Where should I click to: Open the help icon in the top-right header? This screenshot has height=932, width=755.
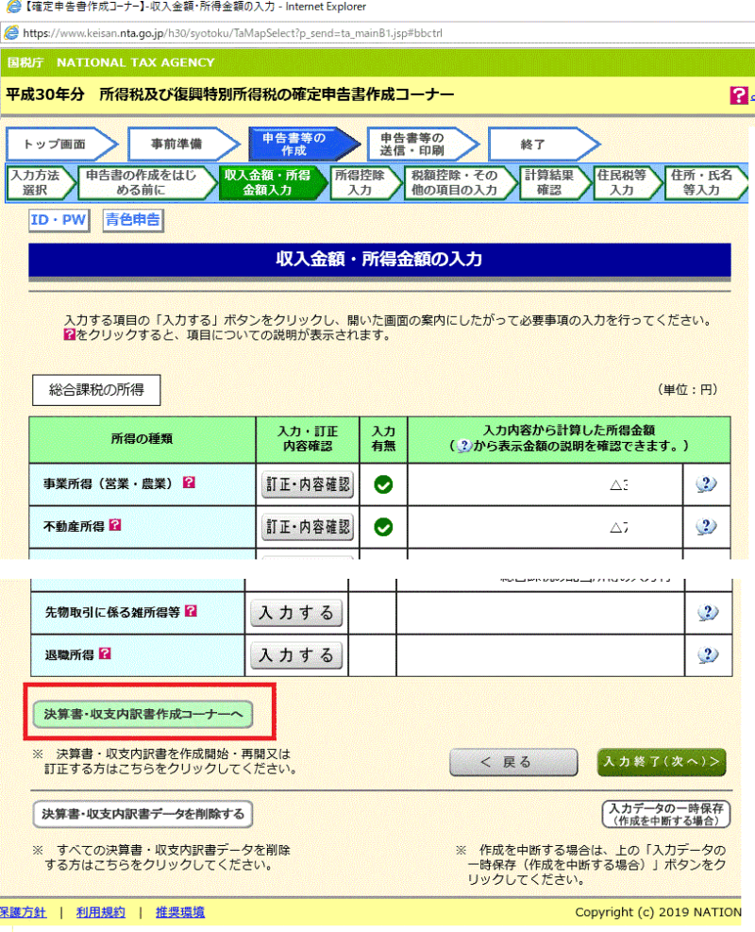click(x=739, y=95)
